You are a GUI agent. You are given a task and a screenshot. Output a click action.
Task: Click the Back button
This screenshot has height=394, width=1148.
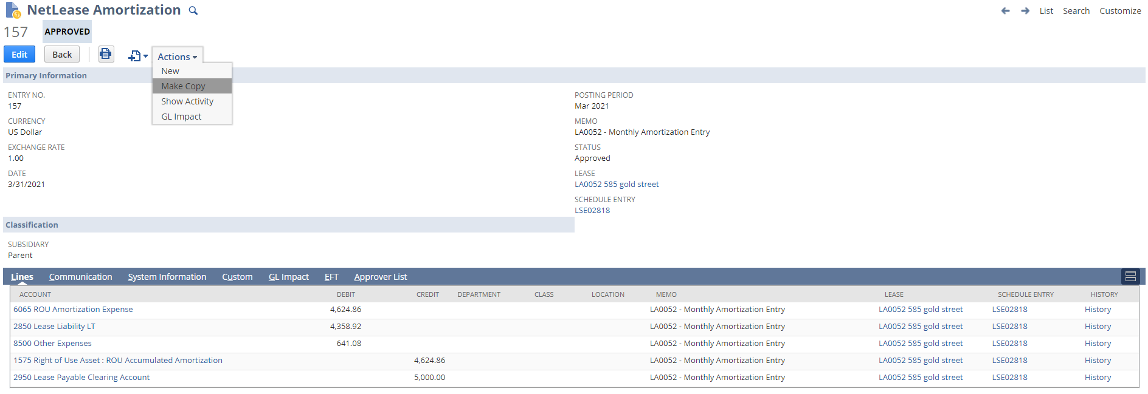(x=62, y=55)
